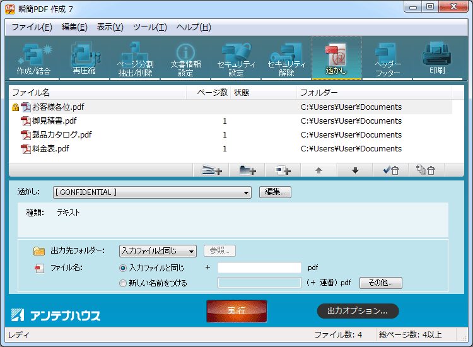Open the ヘッダーフッター tool
Screen dimensions: 473x347
(387, 59)
